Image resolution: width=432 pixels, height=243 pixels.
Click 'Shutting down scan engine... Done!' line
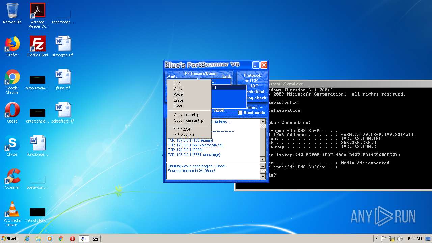pyautogui.click(x=197, y=166)
